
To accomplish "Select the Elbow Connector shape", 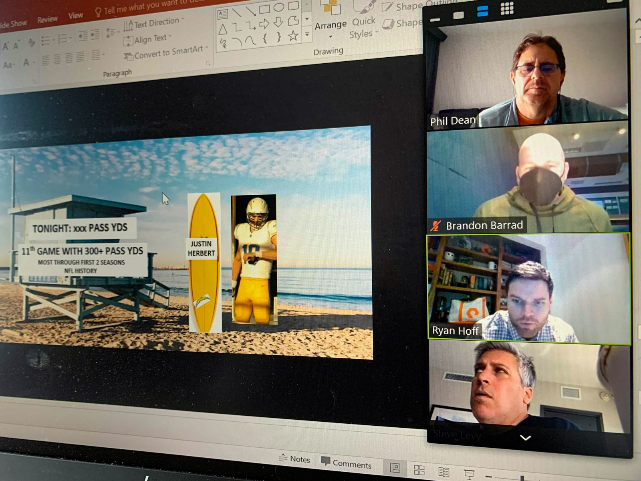I will (x=237, y=27).
